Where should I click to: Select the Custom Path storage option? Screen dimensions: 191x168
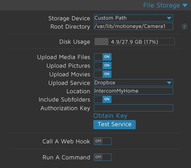(111, 18)
